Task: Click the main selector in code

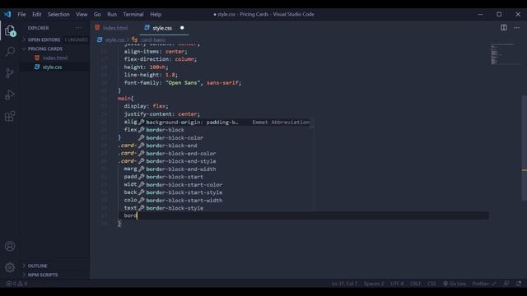Action: (124, 99)
